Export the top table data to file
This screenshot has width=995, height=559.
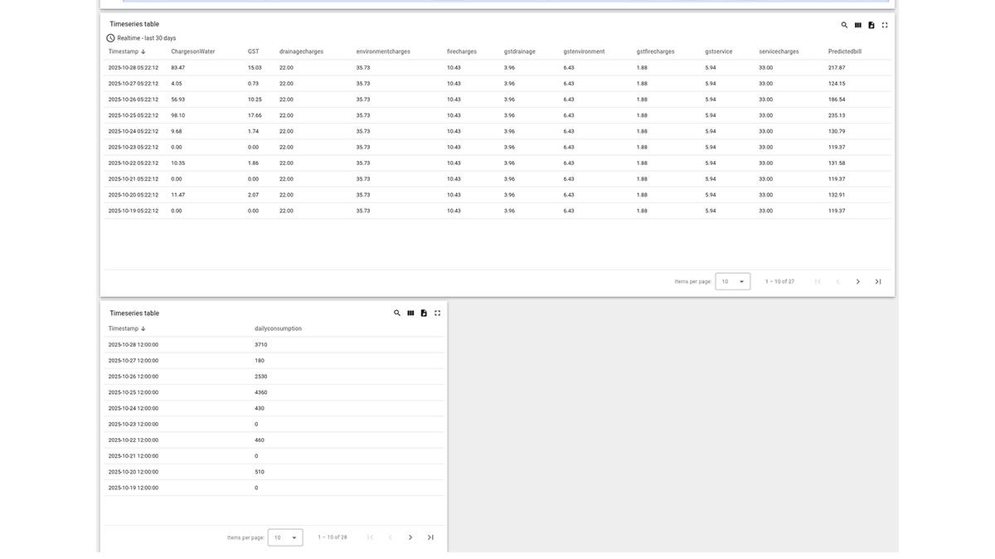coord(870,23)
